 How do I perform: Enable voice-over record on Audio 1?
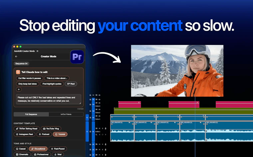[106, 128]
